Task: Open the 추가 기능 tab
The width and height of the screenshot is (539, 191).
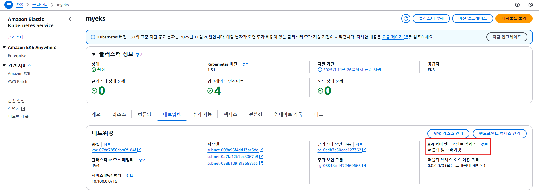Action: (x=202, y=114)
